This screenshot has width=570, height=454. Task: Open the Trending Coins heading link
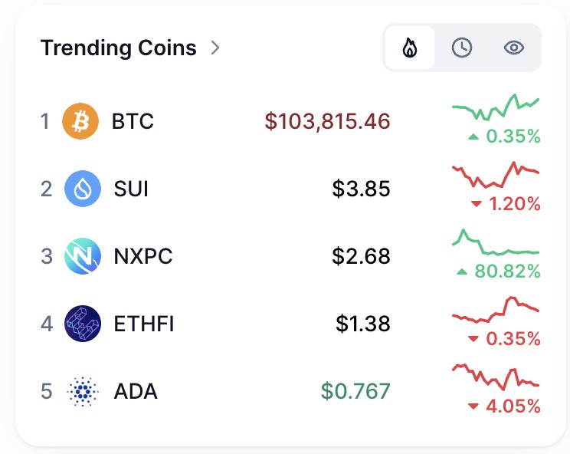tap(119, 48)
